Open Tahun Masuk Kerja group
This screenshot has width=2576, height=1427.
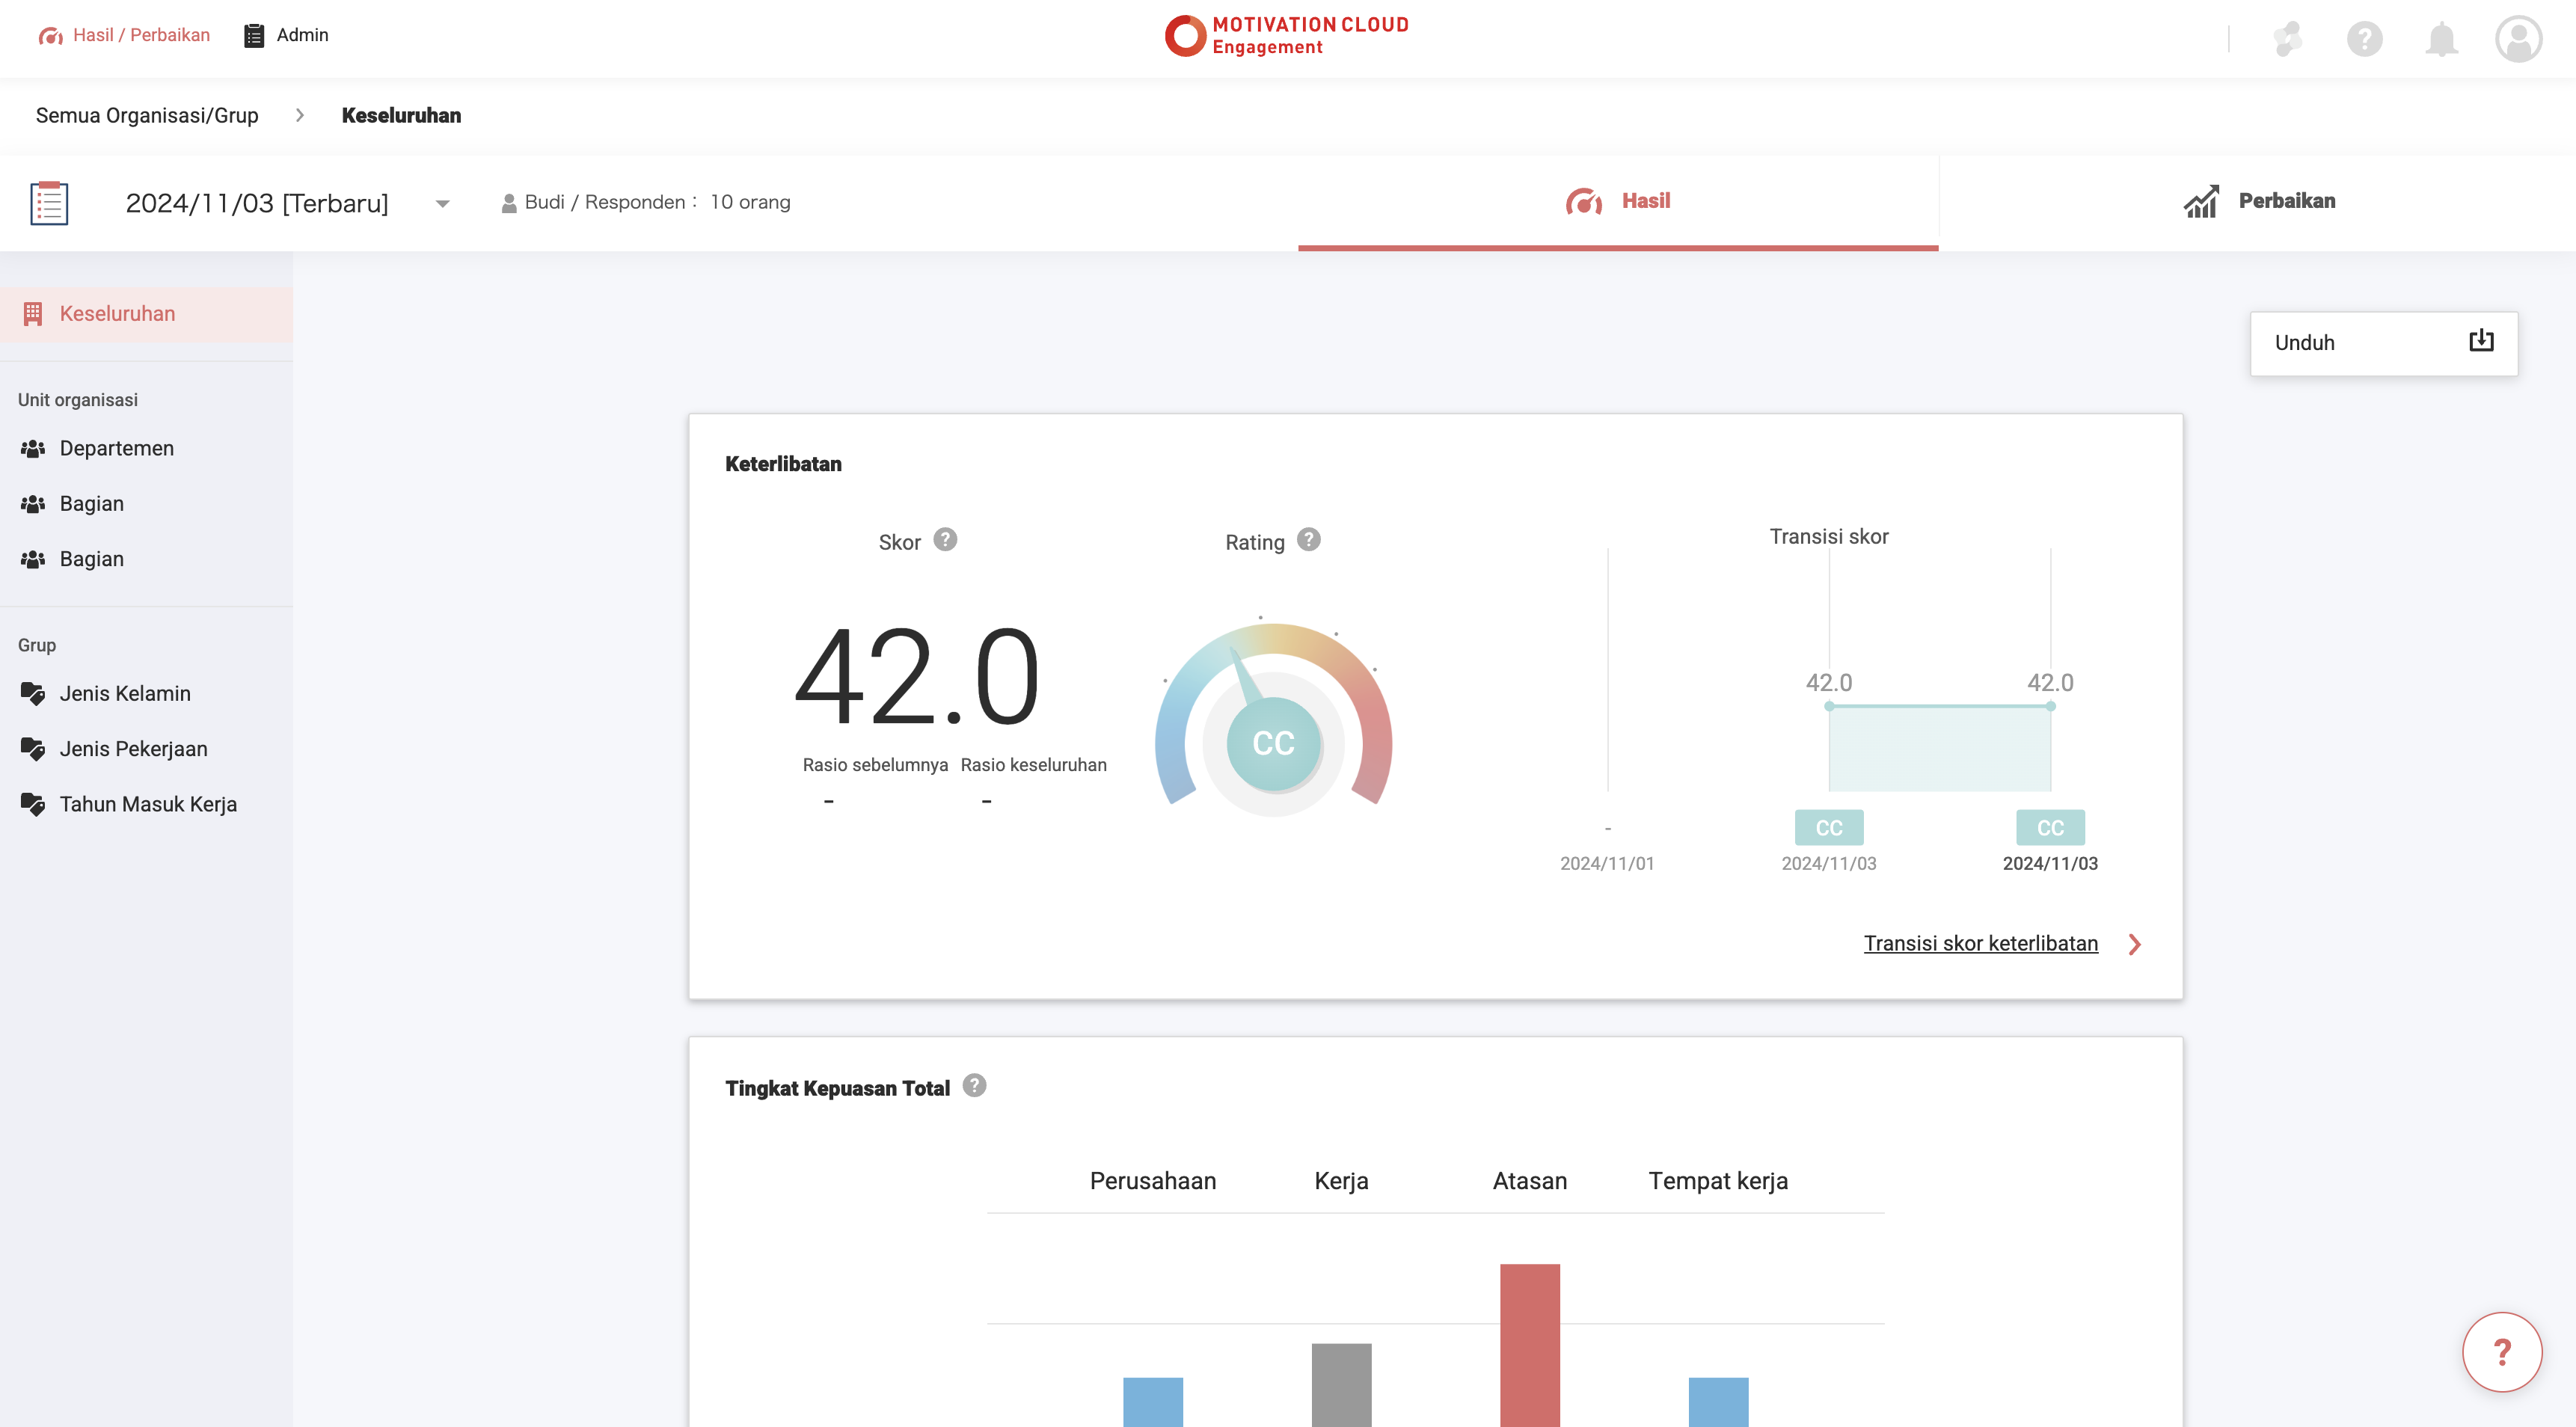147,804
